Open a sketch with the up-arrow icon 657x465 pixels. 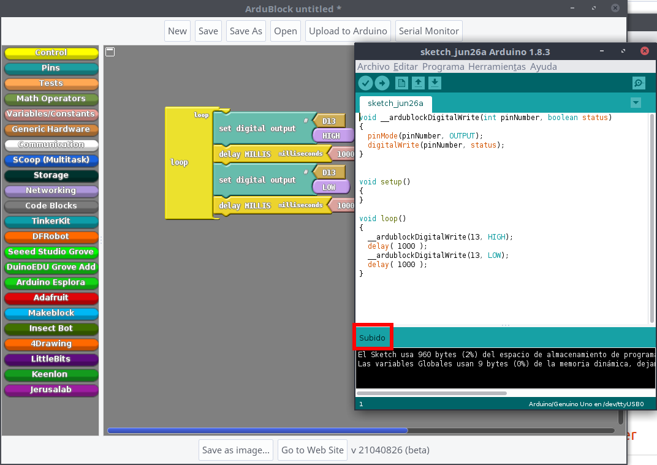(418, 83)
